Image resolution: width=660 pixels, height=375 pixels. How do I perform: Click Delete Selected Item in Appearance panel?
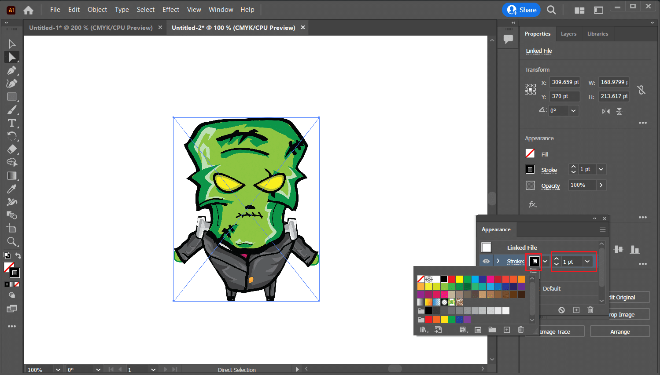pos(590,310)
